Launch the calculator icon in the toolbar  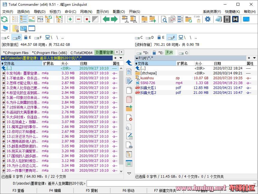227,19
